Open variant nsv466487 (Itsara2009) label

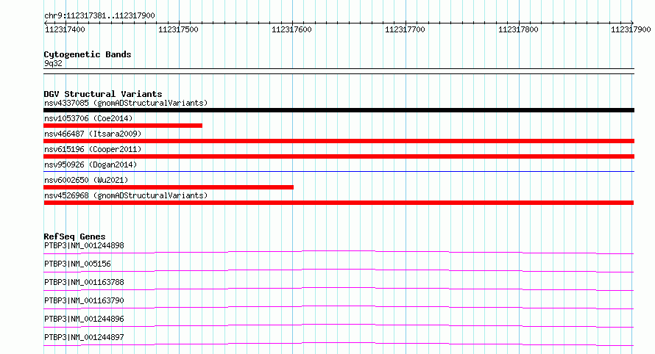click(x=93, y=134)
